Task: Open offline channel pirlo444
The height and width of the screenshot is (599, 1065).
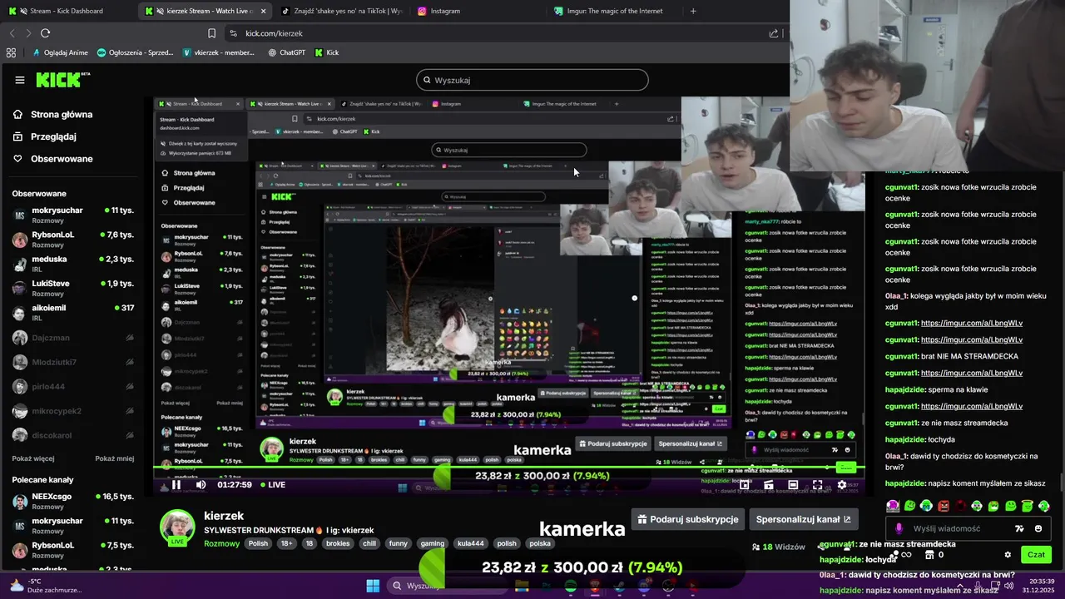Action: pos(73,387)
